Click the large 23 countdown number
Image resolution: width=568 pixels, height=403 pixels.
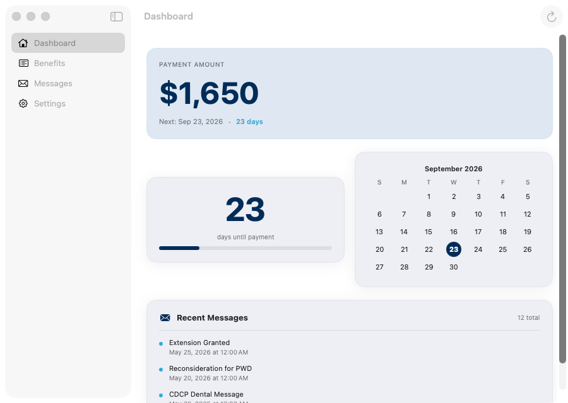pyautogui.click(x=246, y=210)
